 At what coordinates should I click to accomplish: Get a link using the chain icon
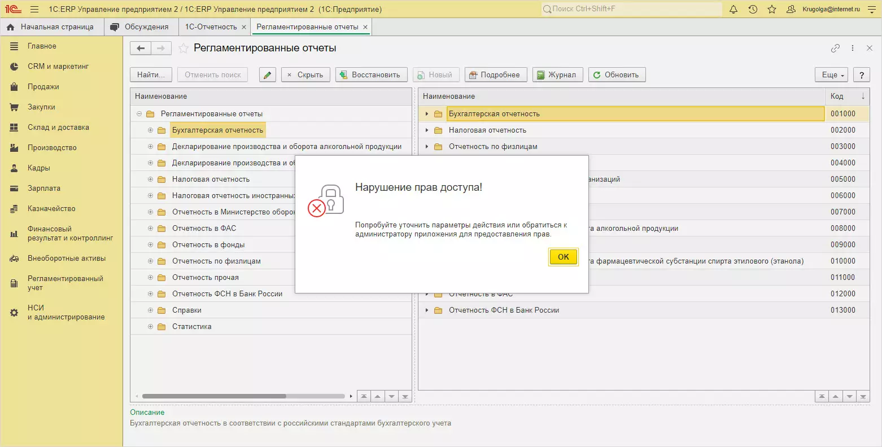(835, 49)
